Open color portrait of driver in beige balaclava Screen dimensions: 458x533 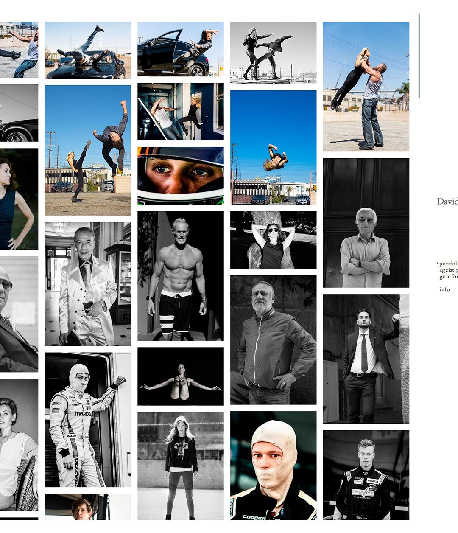coord(274,466)
